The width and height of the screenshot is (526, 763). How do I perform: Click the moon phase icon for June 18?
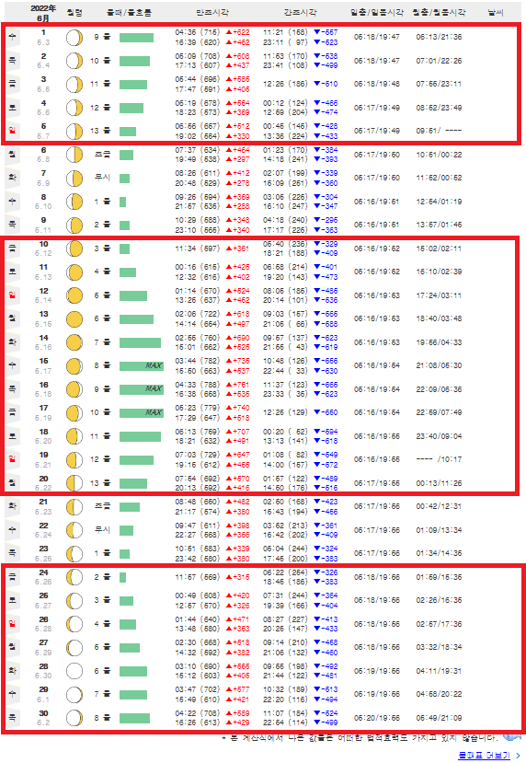(74, 436)
